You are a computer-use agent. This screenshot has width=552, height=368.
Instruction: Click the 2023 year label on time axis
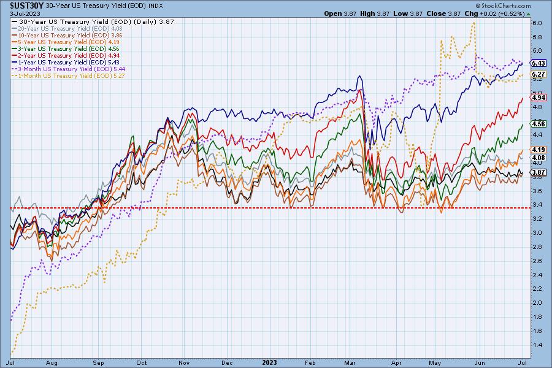coord(270,362)
